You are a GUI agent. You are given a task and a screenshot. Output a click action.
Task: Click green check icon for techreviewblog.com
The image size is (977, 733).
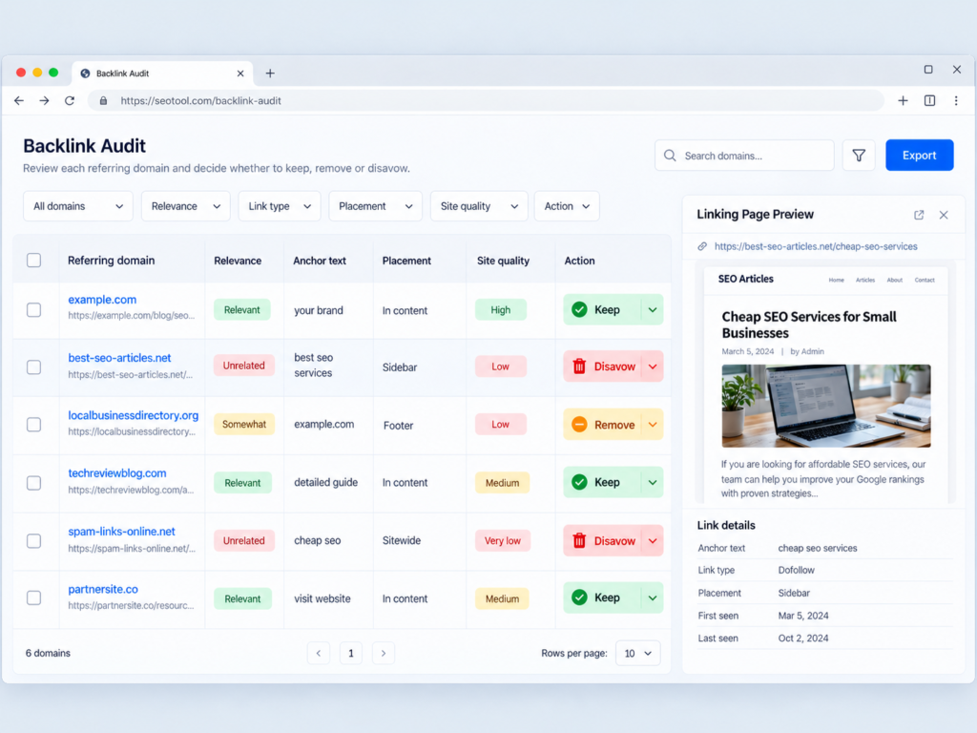pyautogui.click(x=579, y=482)
